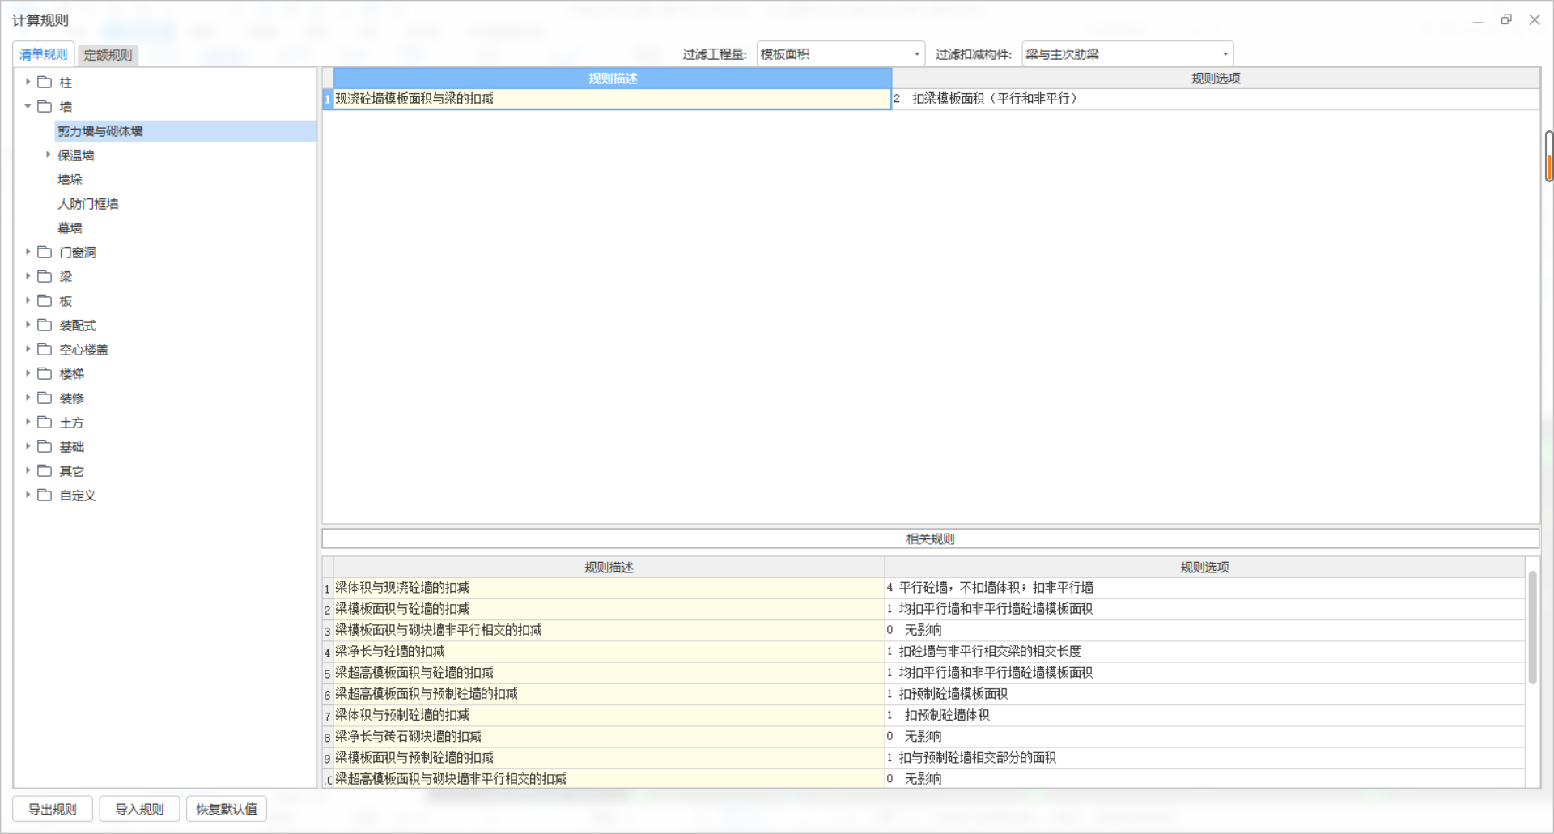This screenshot has height=834, width=1554.
Task: Expand the 门窗洞 tree node arrow
Action: 28,252
